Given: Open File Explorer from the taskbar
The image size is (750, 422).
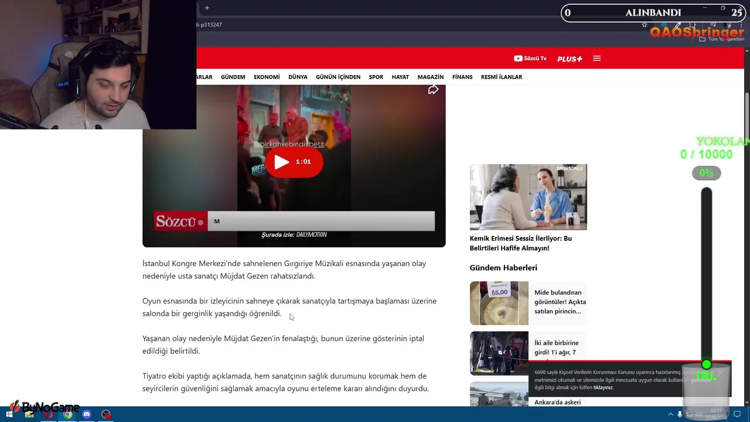Looking at the screenshot, I should 29,414.
